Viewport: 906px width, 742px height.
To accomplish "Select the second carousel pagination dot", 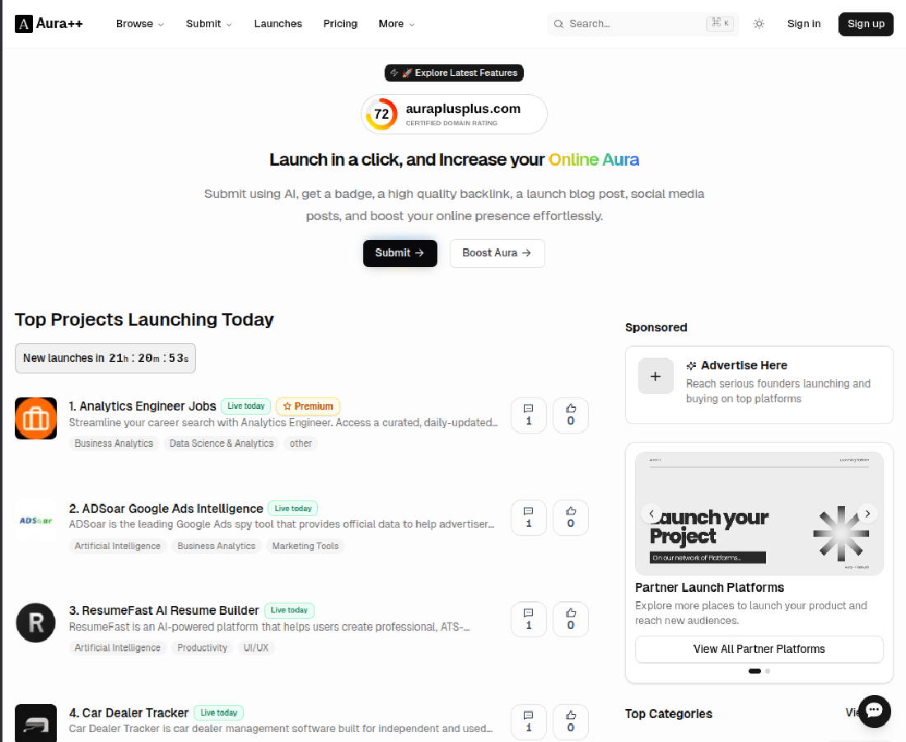I will coord(768,671).
